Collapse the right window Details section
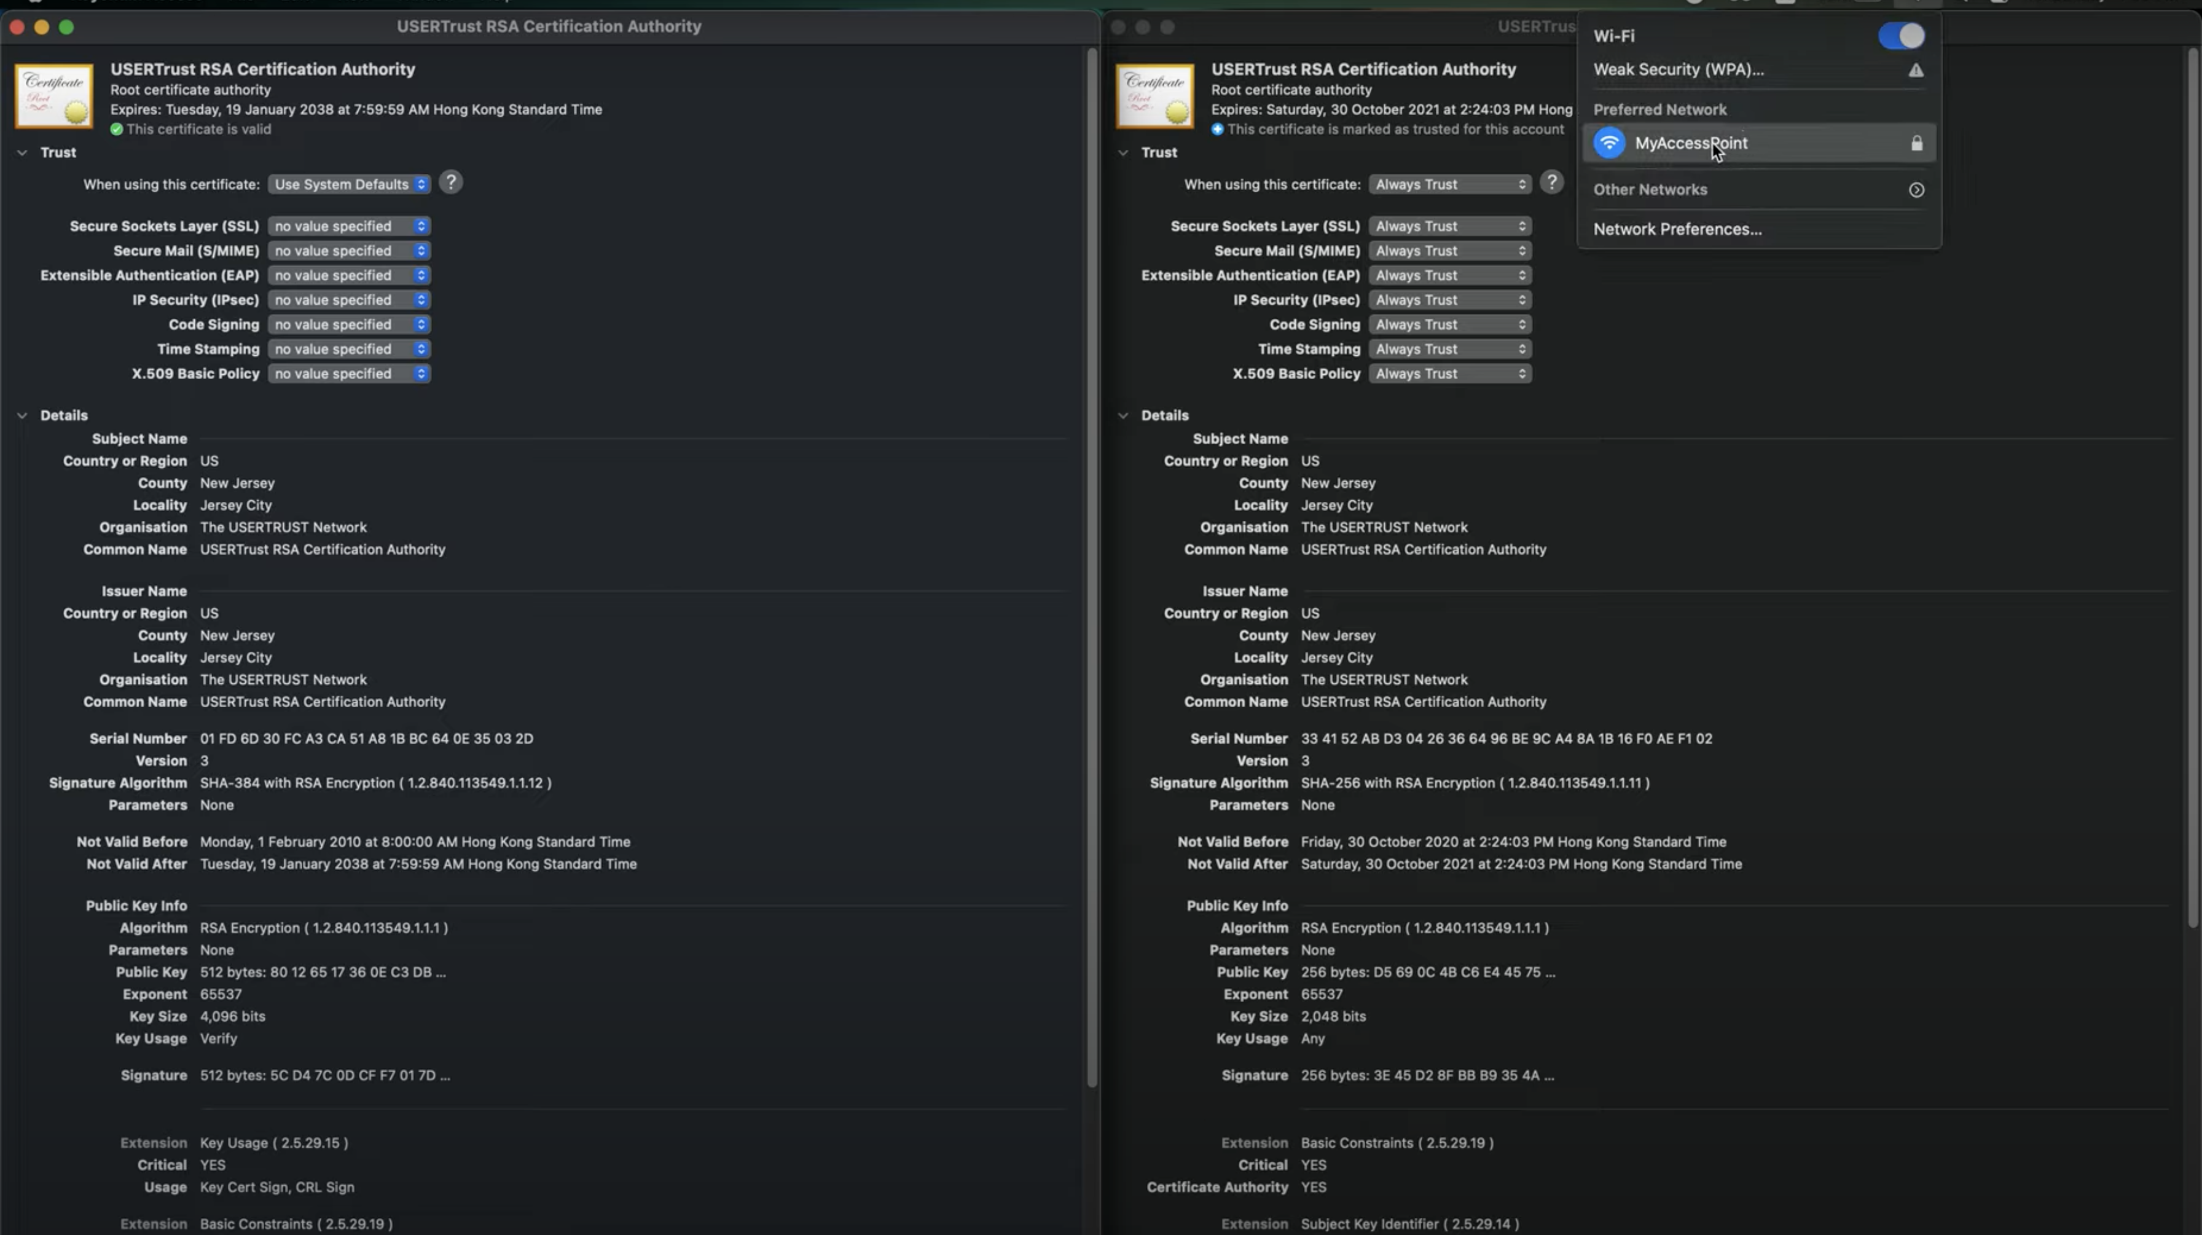 coord(1123,415)
